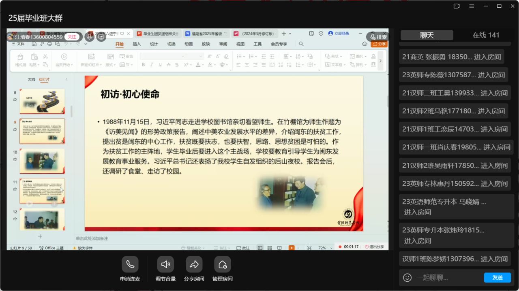Image resolution: width=519 pixels, height=291 pixels.
Task: Toggle 关注 follow for host 江培春
Action: 71,37
